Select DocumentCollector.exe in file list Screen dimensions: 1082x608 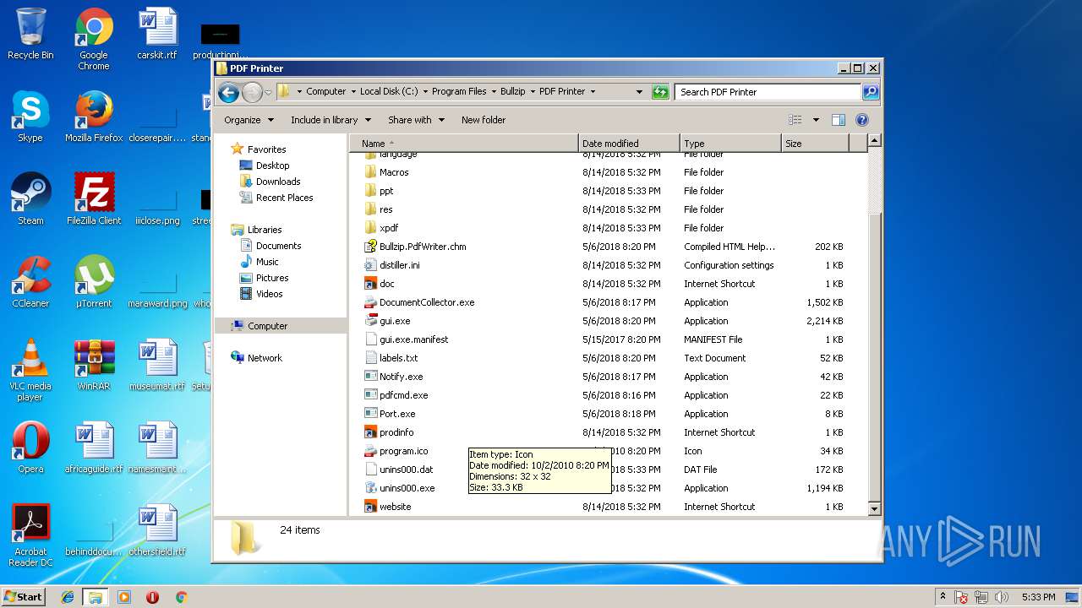click(427, 302)
